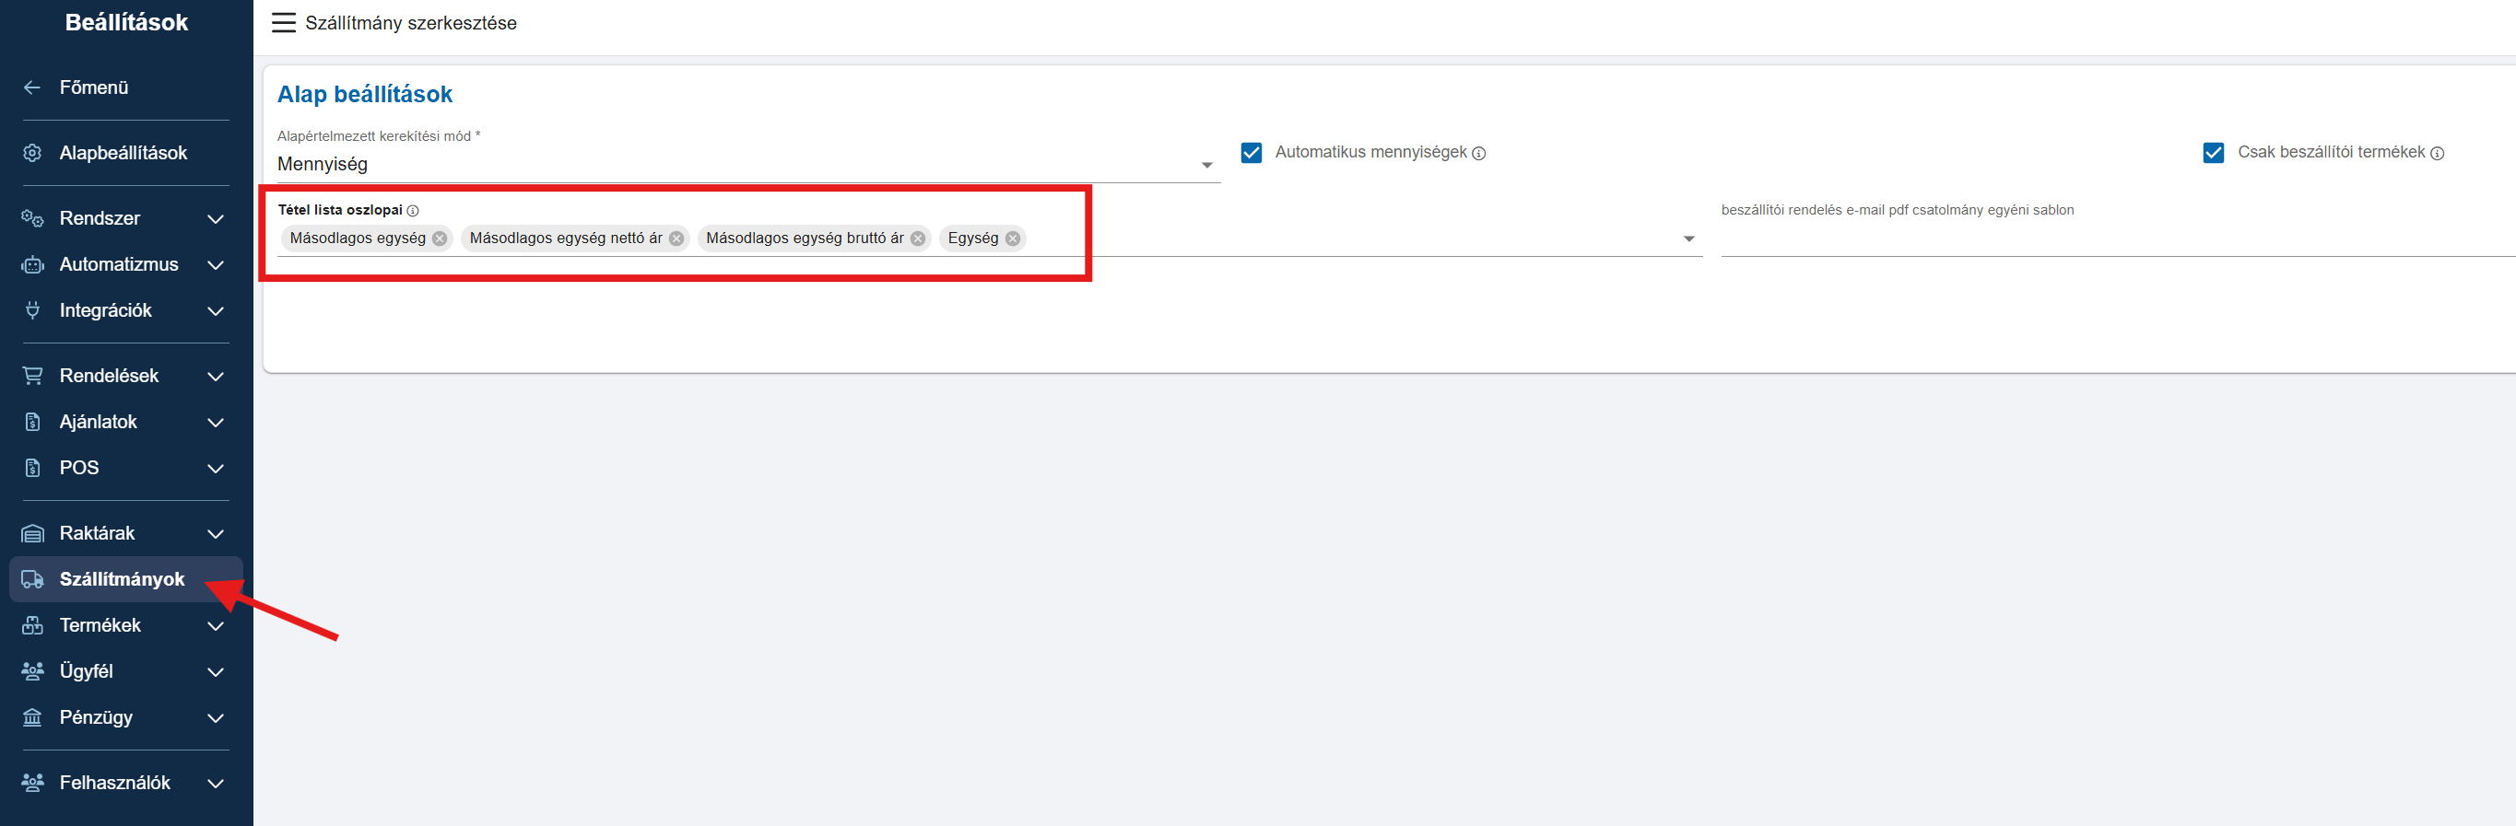Select the Termékek sidebar label
This screenshot has width=2516, height=826.
(x=100, y=625)
